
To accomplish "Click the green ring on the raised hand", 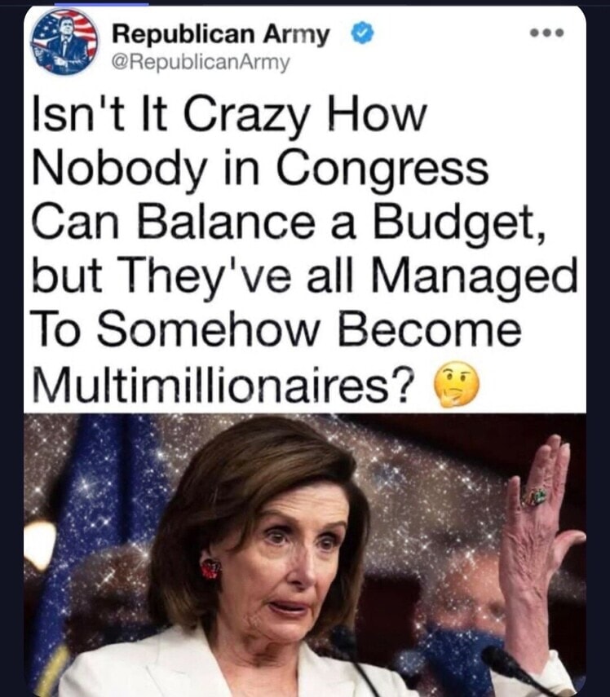I will point(535,496).
